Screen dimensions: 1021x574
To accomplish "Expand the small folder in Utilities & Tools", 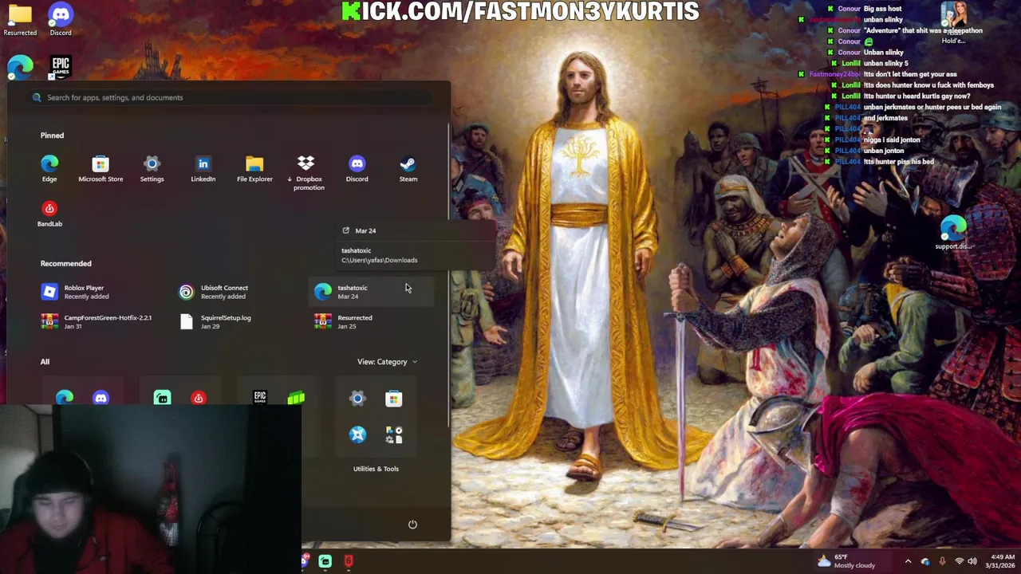I will point(394,434).
